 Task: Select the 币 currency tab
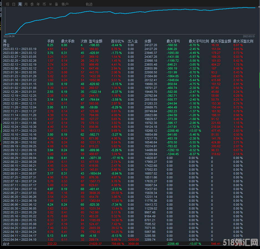pos(44,4)
